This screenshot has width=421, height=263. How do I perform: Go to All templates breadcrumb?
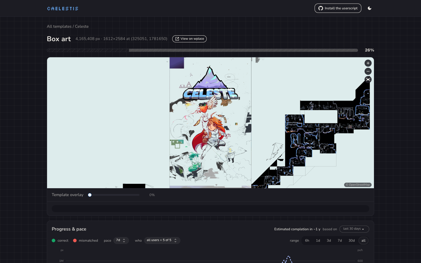coord(59,26)
